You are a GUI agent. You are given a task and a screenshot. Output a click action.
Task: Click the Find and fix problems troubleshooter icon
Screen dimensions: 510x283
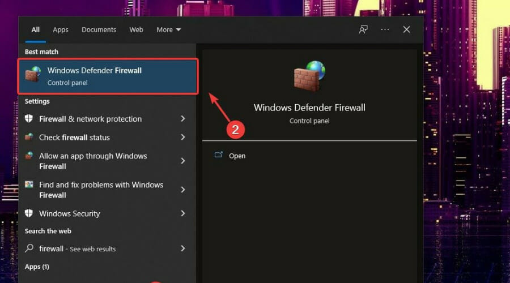pos(29,184)
